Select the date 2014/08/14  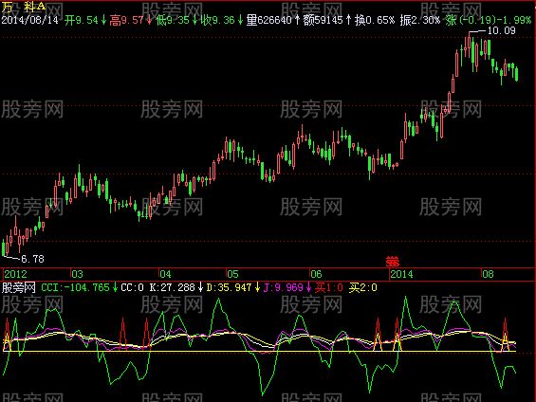pos(30,20)
